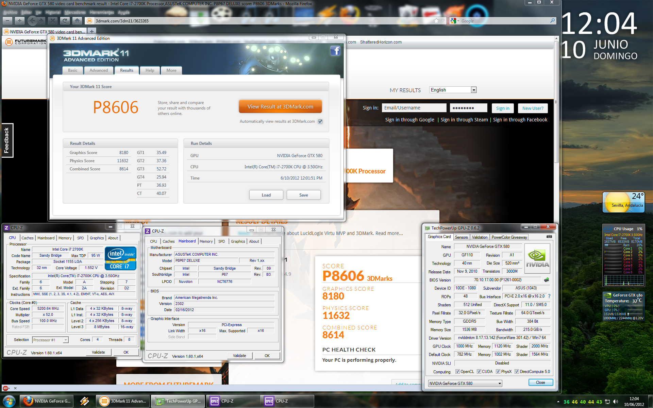Open the Sensors tab in GPU-Z

pyautogui.click(x=461, y=237)
